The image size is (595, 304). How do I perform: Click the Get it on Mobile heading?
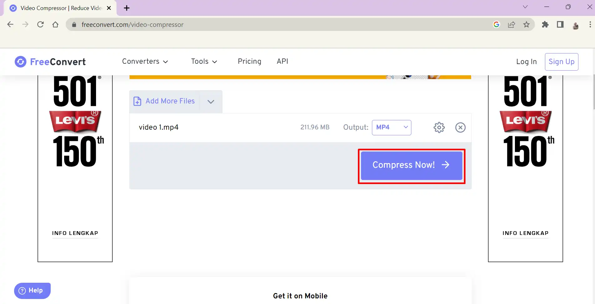[x=300, y=296]
